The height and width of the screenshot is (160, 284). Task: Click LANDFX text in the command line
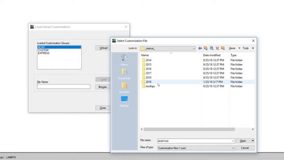pos(11,157)
